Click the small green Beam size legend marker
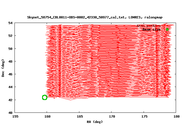Screen dimensions: 182x136 (x=167, y=29)
